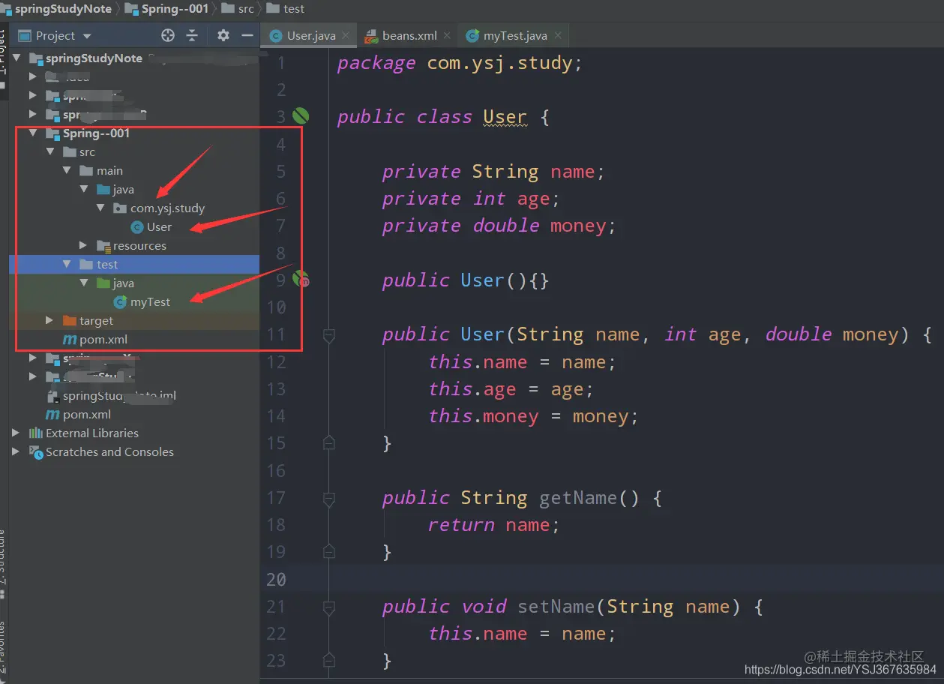
Task: Close the User.java tab
Action: tap(345, 35)
